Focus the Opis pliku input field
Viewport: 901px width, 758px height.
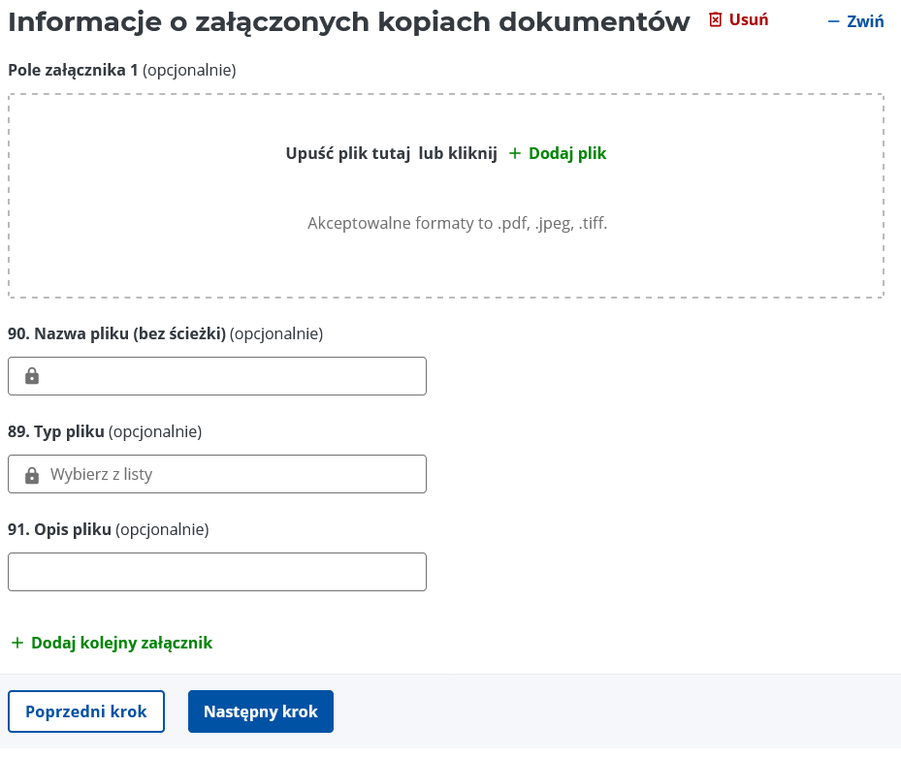tap(217, 572)
